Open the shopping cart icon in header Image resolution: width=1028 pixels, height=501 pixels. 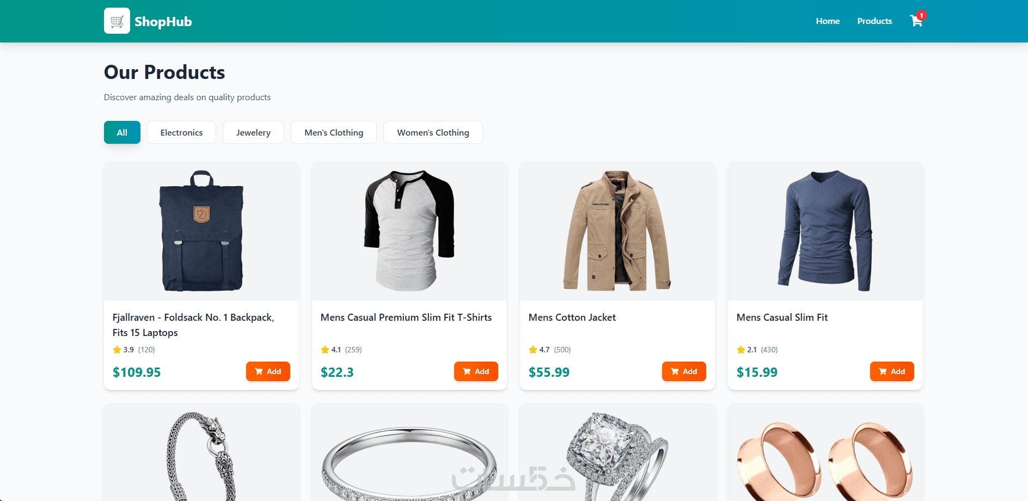point(916,21)
